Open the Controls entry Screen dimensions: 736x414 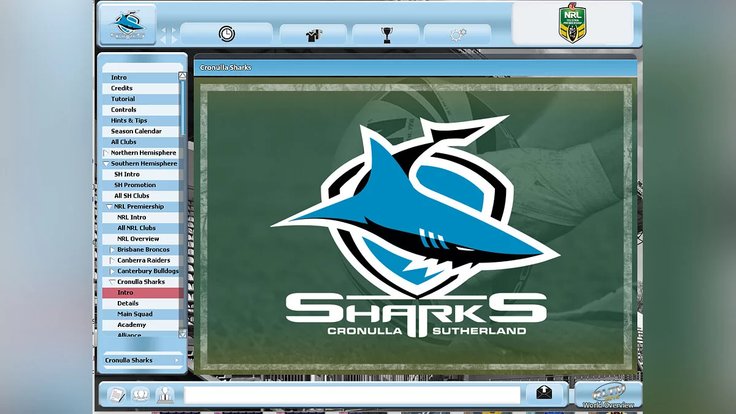click(x=140, y=110)
